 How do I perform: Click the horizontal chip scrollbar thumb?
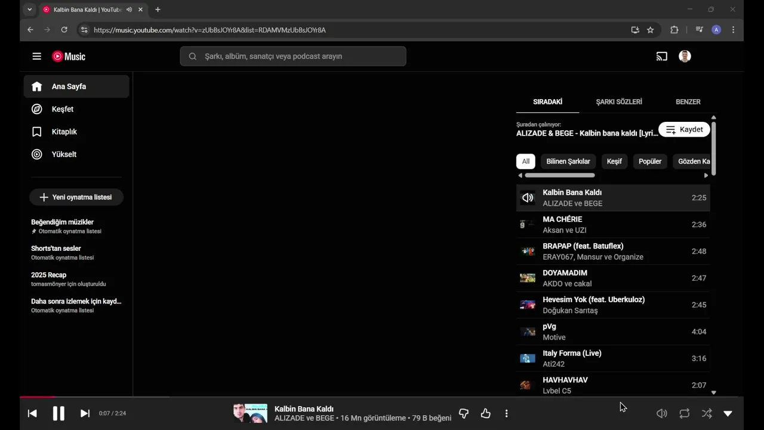pyautogui.click(x=560, y=176)
